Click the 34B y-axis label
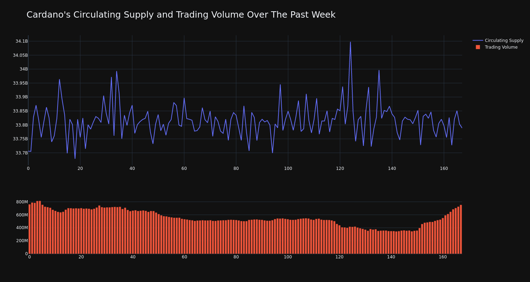Screen dimensions: 530x282 [x=24, y=69]
